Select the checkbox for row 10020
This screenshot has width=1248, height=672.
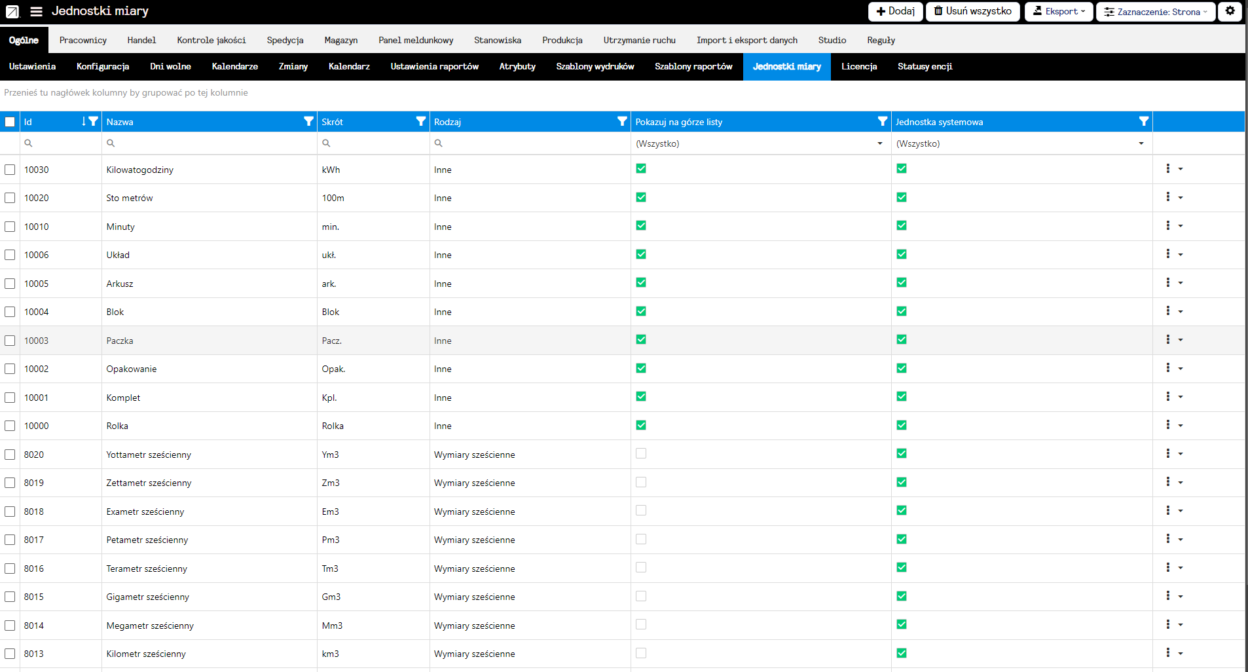pos(10,198)
